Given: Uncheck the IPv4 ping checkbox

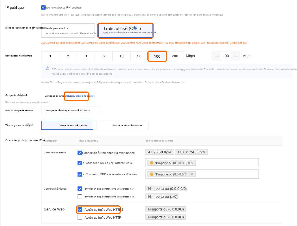Looking at the screenshot, I should coord(80,189).
